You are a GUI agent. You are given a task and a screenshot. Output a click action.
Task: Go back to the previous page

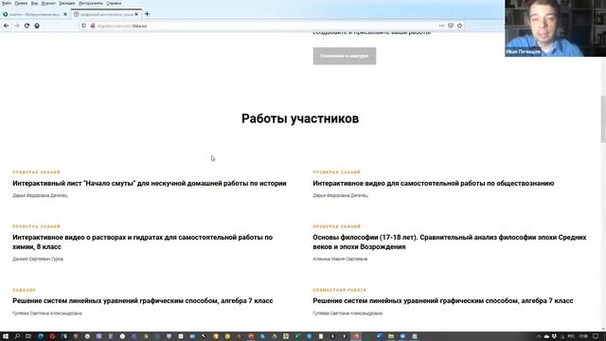pyautogui.click(x=7, y=26)
